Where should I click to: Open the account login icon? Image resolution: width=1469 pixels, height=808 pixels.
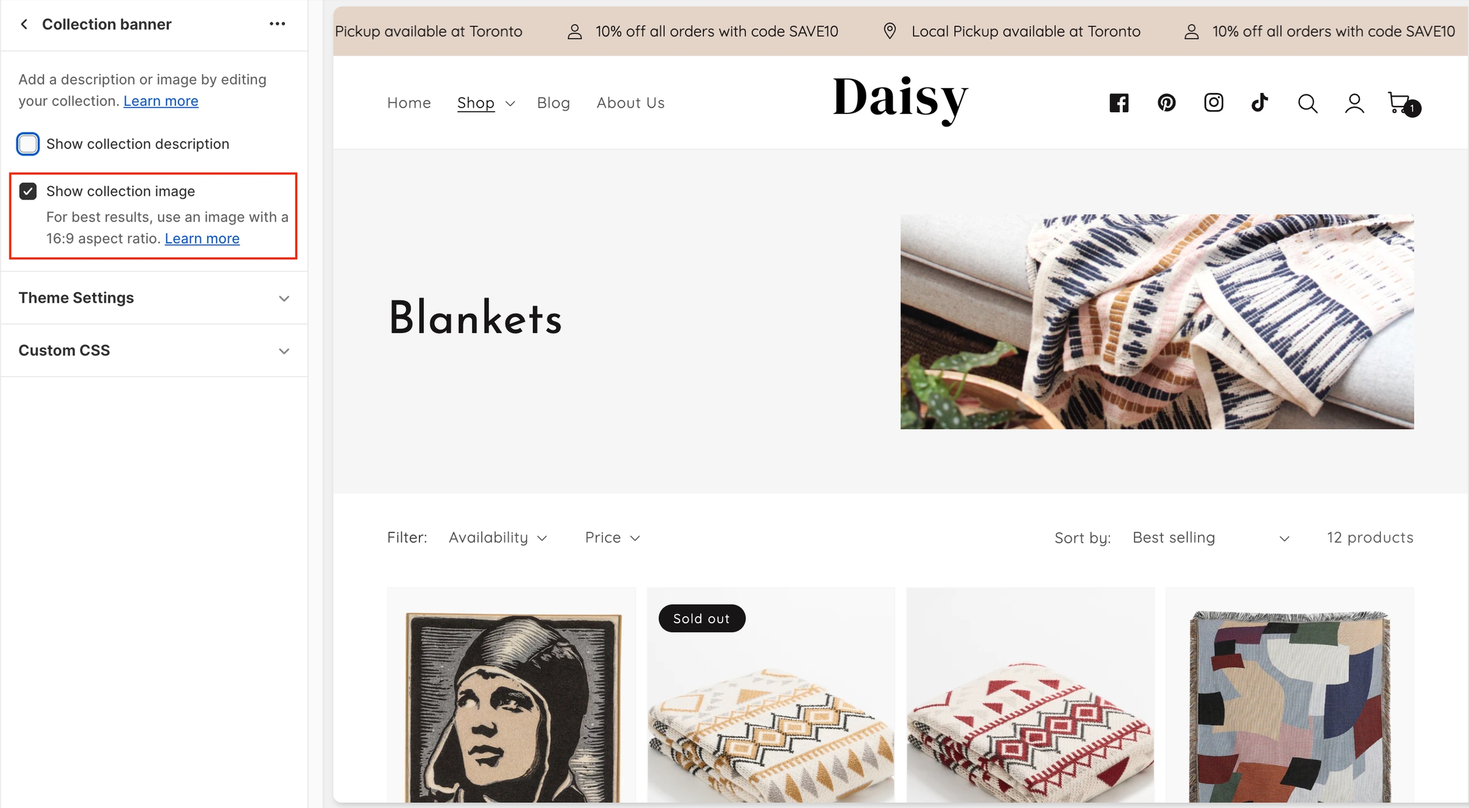pyautogui.click(x=1354, y=103)
